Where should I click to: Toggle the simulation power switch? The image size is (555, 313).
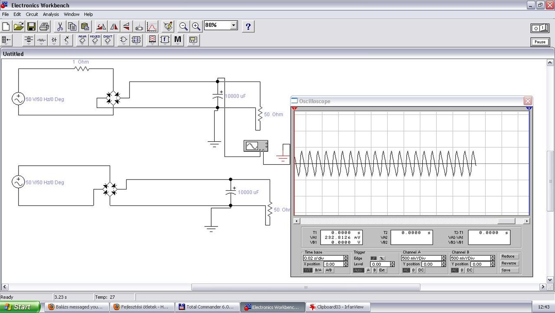pyautogui.click(x=540, y=28)
